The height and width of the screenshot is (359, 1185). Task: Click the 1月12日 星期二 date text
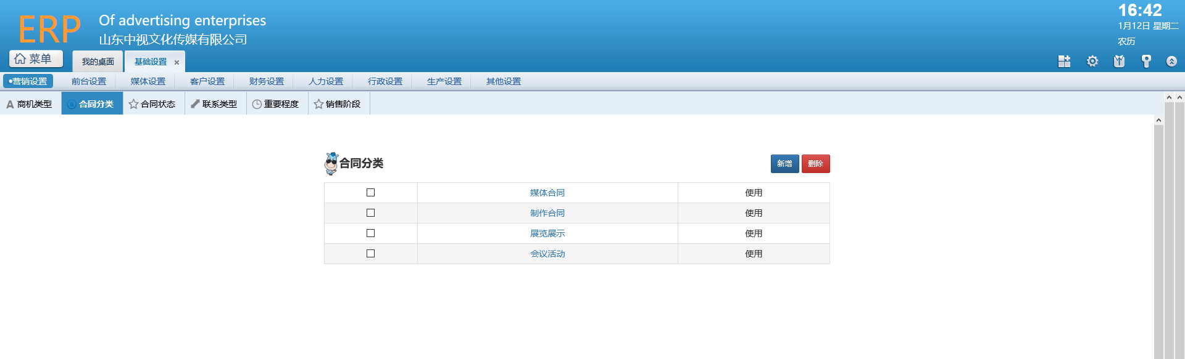[x=1148, y=26]
